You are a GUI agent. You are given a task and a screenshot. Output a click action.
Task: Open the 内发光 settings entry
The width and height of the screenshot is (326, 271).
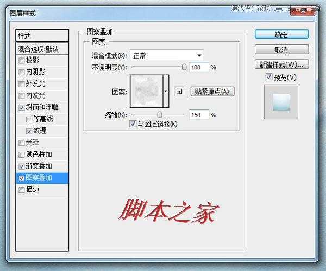(35, 95)
